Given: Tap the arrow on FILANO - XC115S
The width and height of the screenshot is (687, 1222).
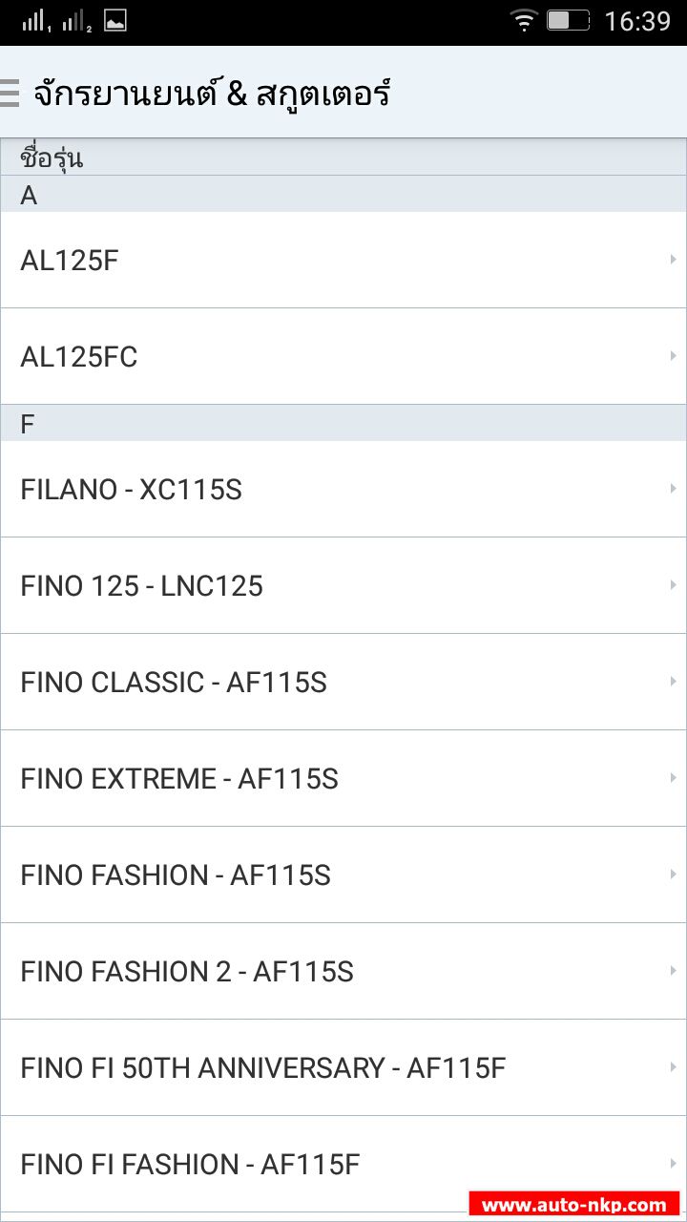Looking at the screenshot, I should (x=674, y=489).
